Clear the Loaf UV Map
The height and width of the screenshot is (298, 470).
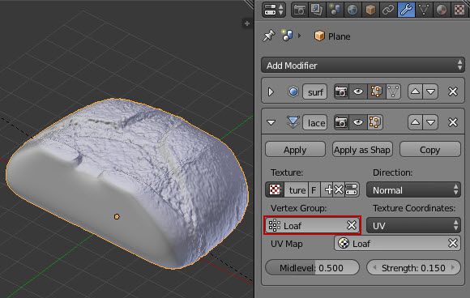click(453, 243)
